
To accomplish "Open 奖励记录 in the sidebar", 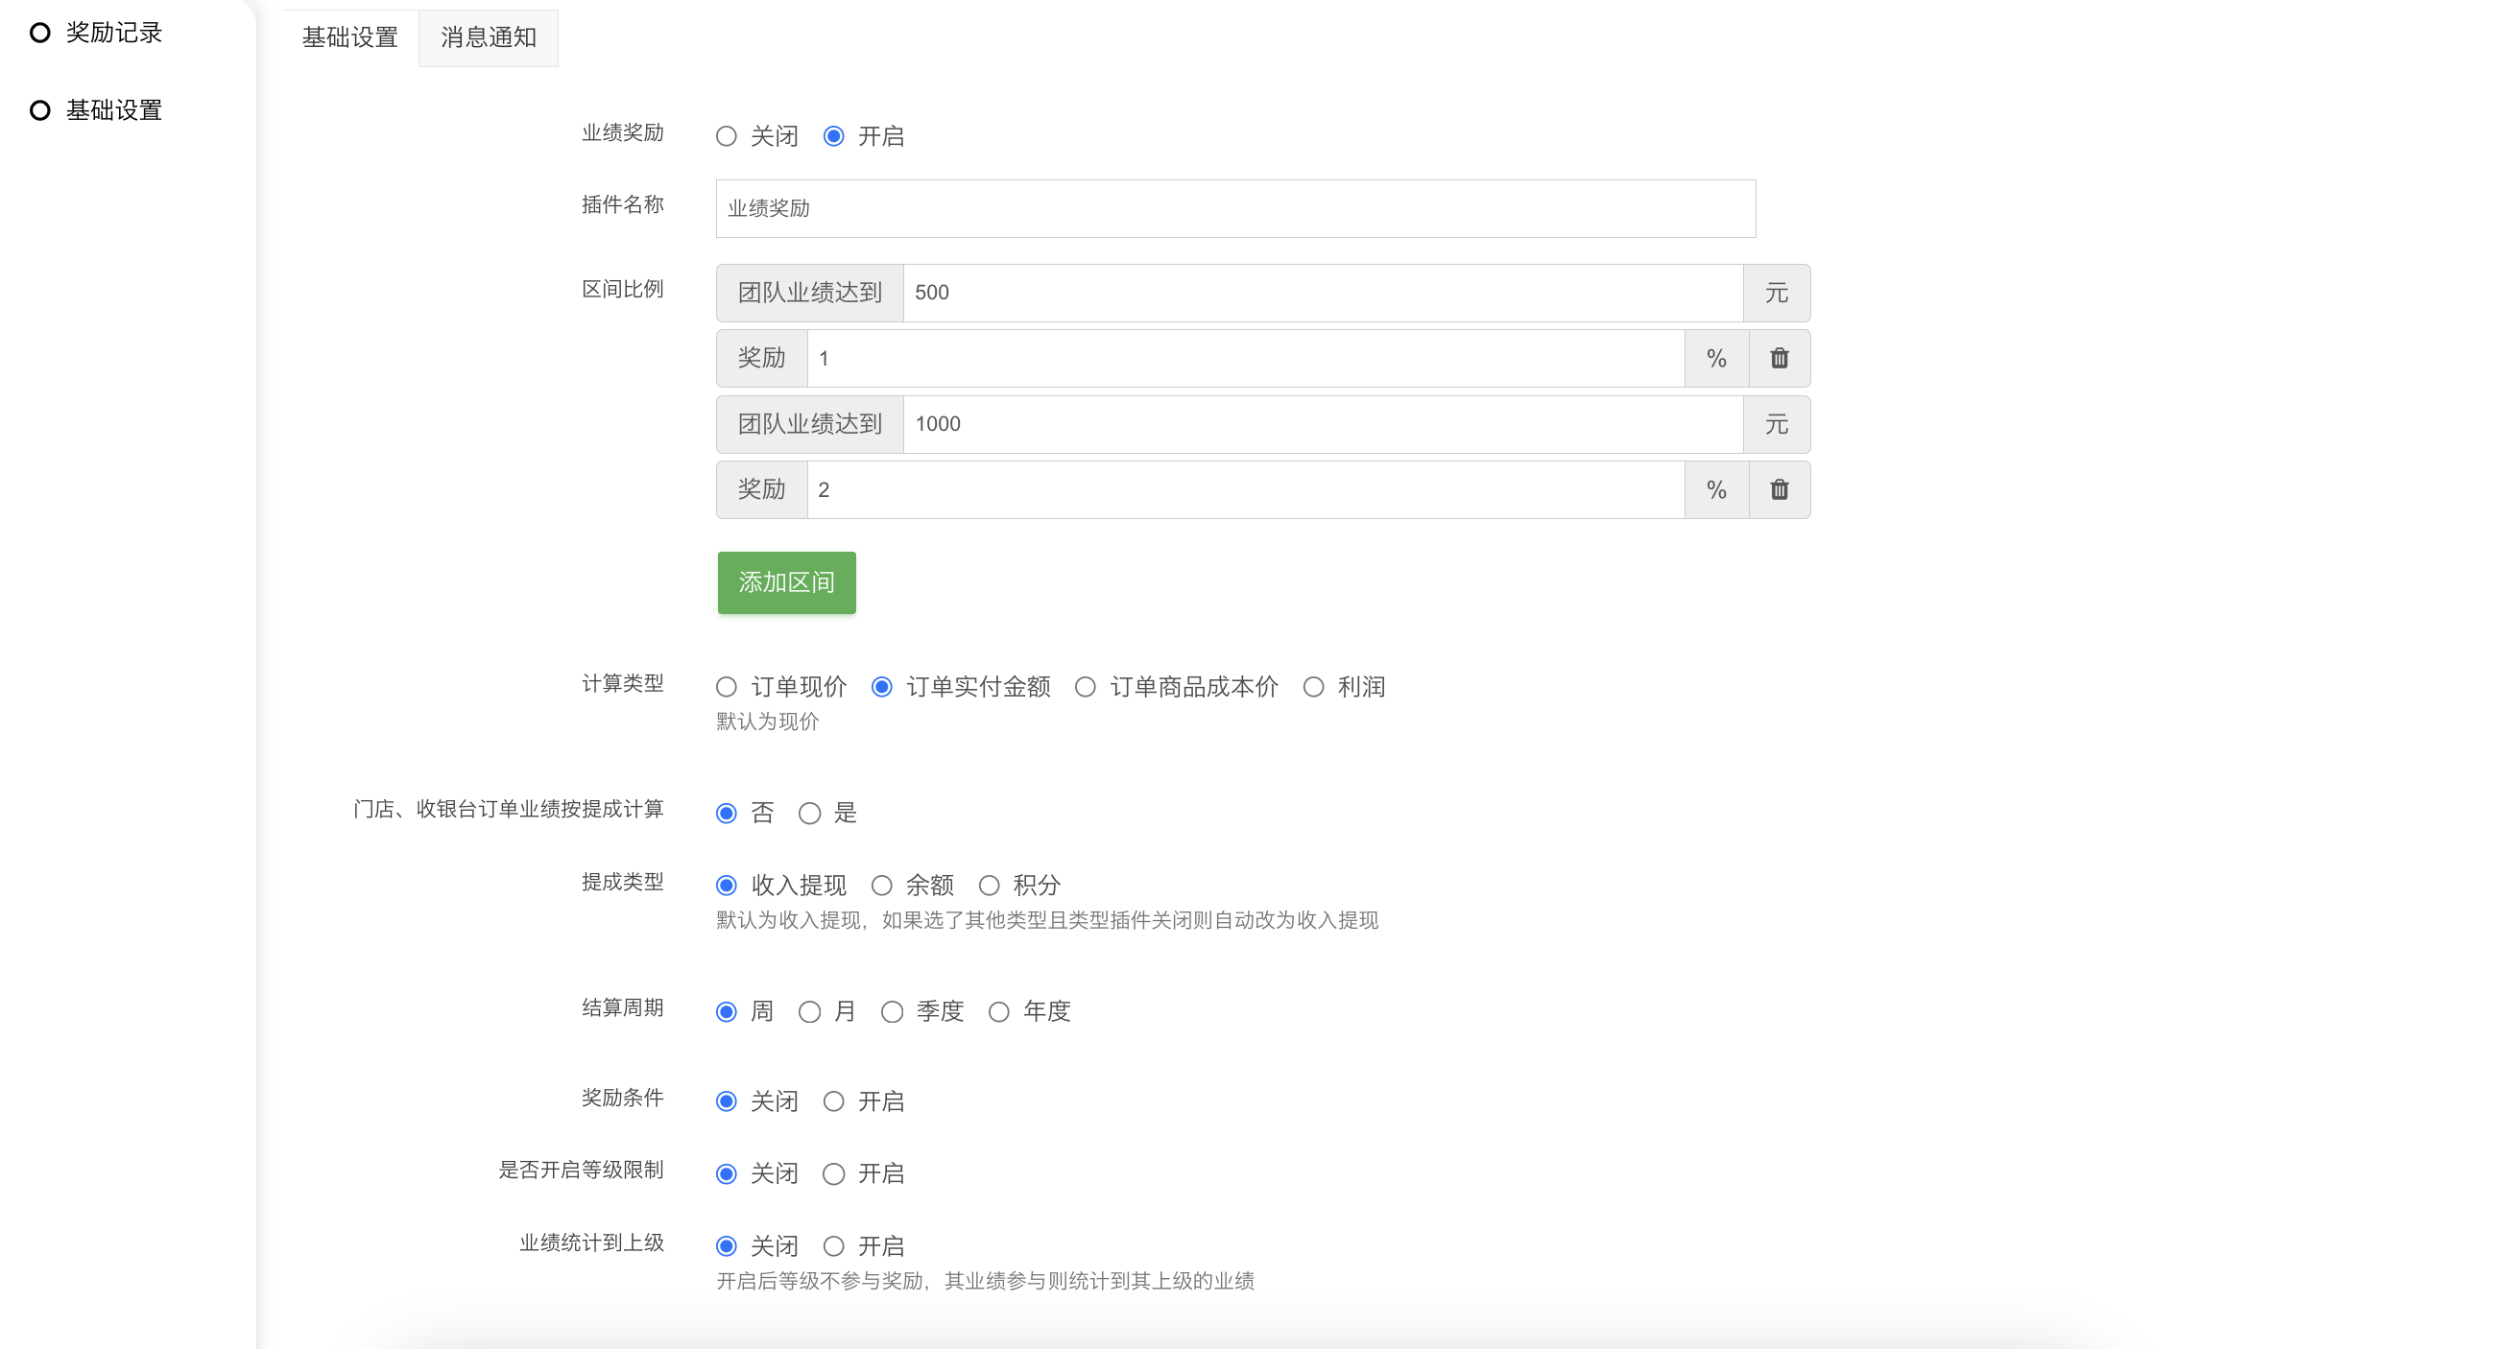I will coord(112,34).
